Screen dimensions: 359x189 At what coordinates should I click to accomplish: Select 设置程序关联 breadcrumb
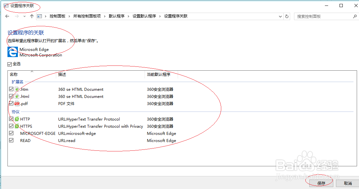pyautogui.click(x=176, y=16)
